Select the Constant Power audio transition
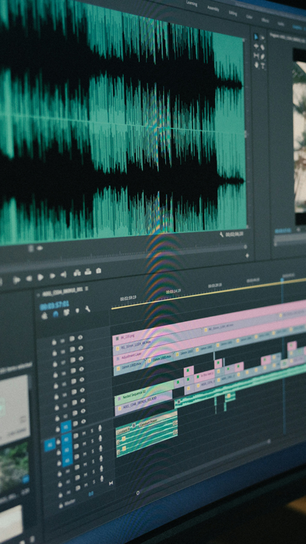 [x=158, y=419]
